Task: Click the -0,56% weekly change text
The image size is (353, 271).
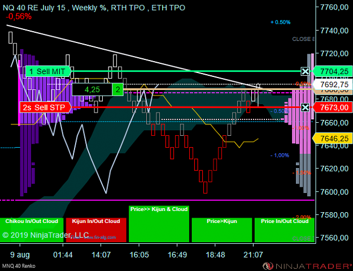Action: pos(19,16)
